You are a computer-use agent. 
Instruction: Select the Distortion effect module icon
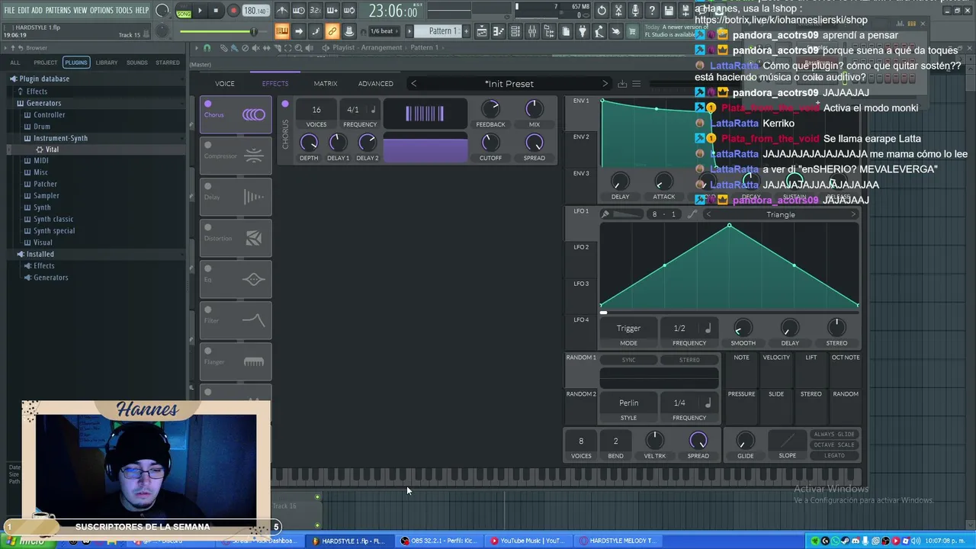coord(254,239)
